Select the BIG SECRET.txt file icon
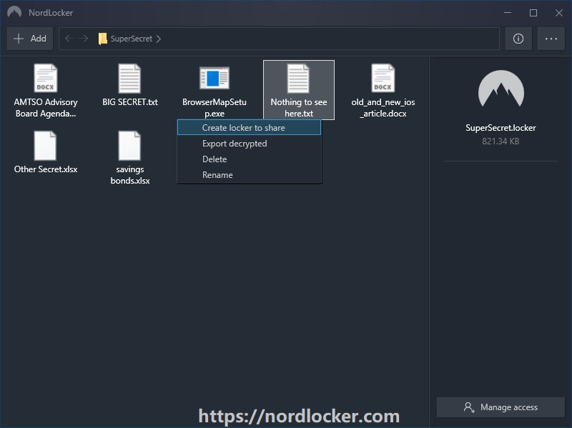The image size is (572, 428). pyautogui.click(x=129, y=78)
